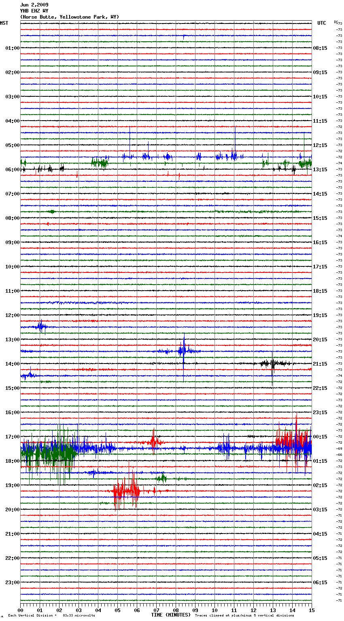344x621 pixels.
Task: Select the 20:00 MST hour label
Action: click(x=13, y=510)
